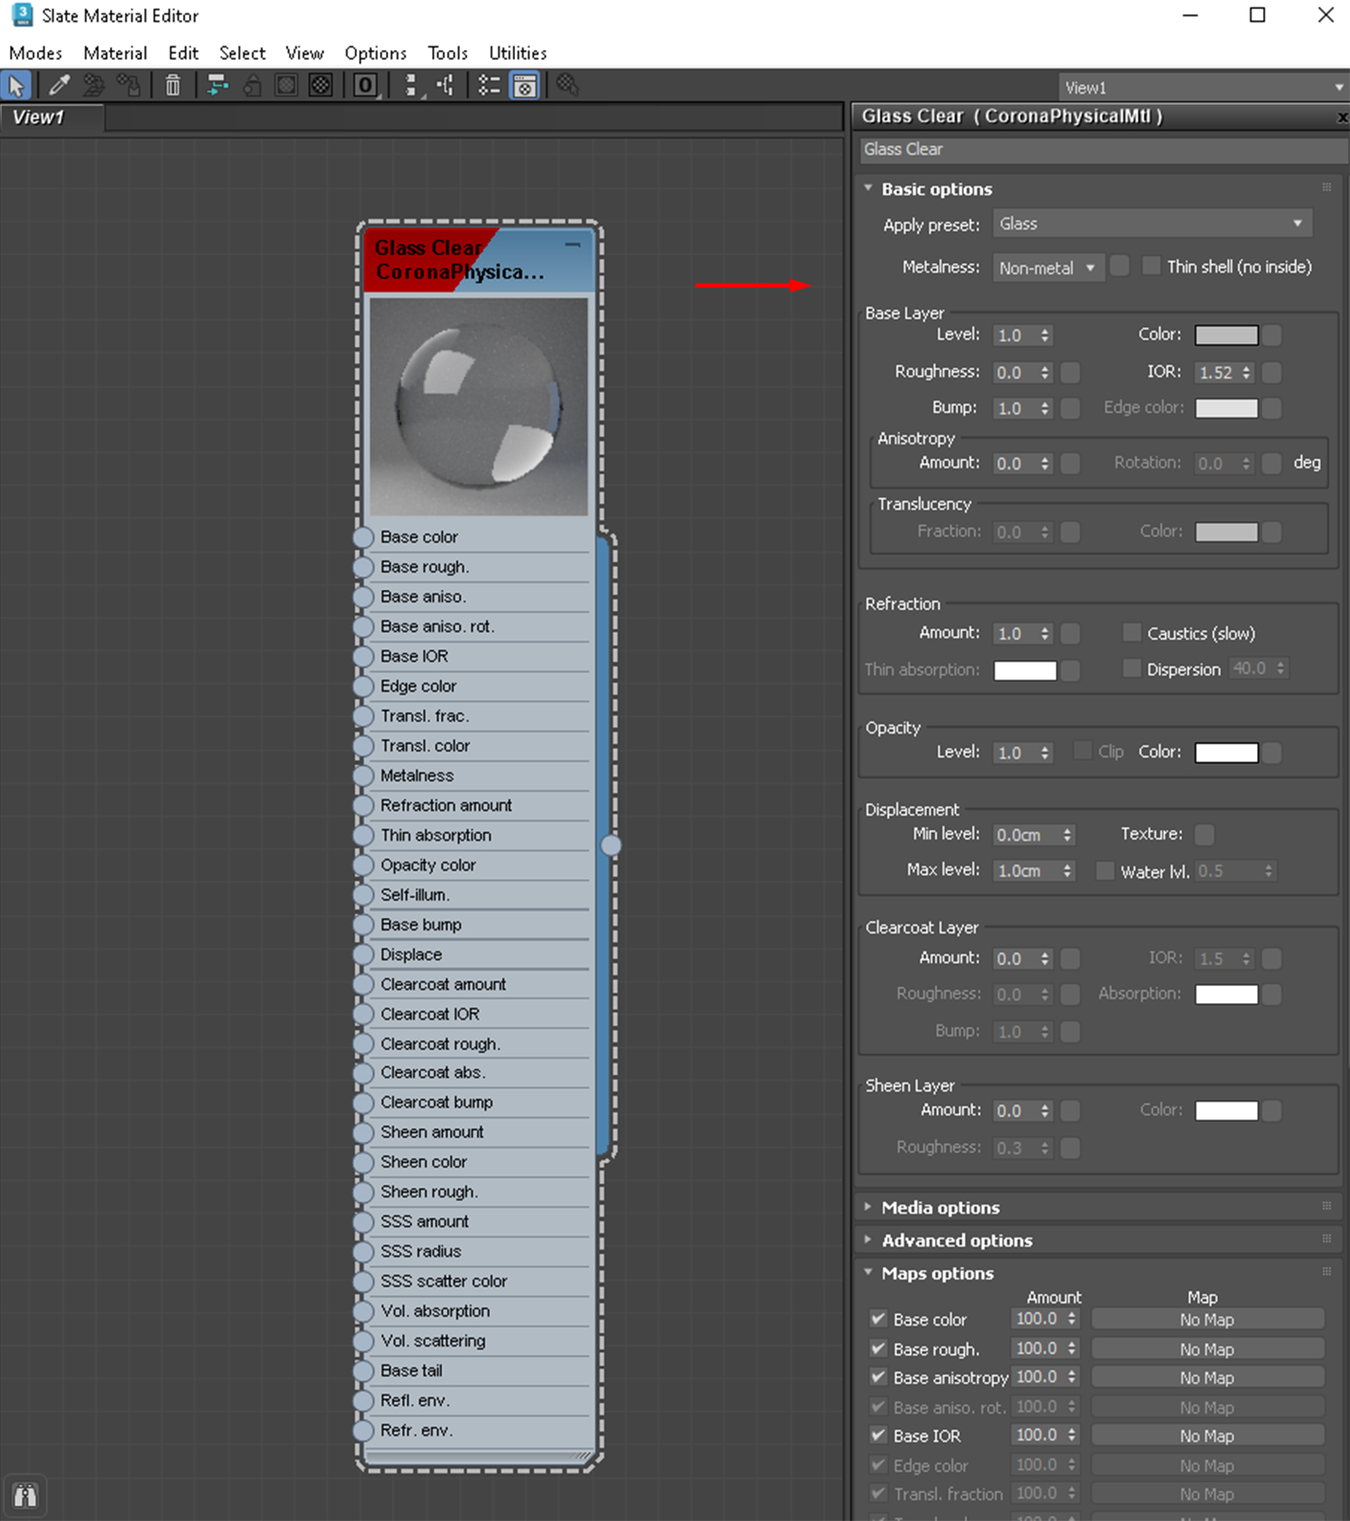Uncheck Base color map checkbox
Image resolution: width=1350 pixels, height=1521 pixels.
878,1319
